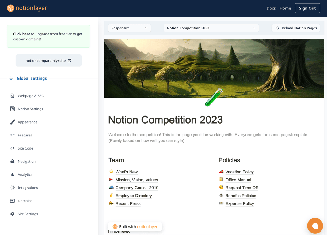Screen dimensions: 327x235
Task: Open the chat support bubble
Action: coord(315,226)
